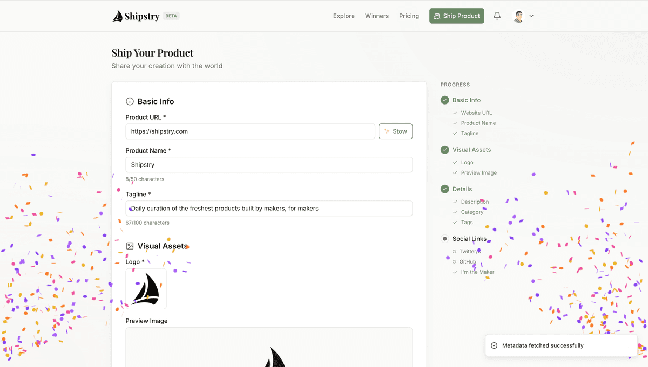Click the BETA badge
648x367 pixels.
click(171, 16)
